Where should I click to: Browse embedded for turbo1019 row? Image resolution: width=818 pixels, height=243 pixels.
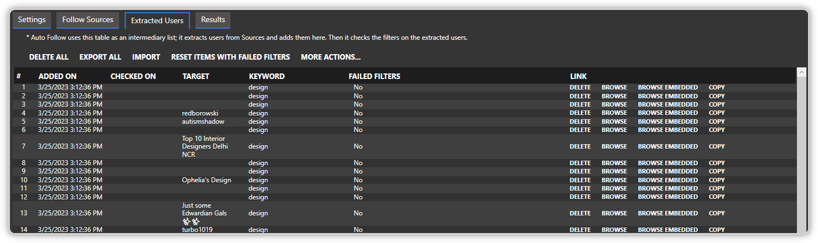pyautogui.click(x=667, y=230)
